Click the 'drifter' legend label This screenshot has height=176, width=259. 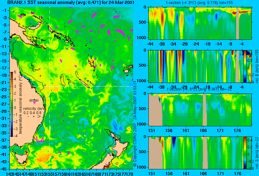[34, 100]
